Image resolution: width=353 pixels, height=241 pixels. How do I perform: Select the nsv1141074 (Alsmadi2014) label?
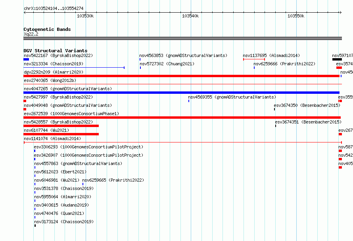point(52,139)
